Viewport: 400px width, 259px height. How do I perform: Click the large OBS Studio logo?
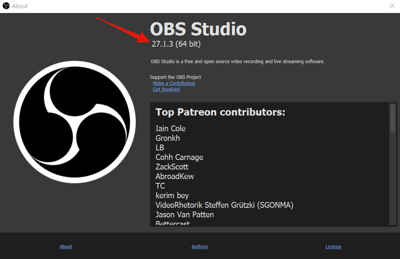(75, 122)
